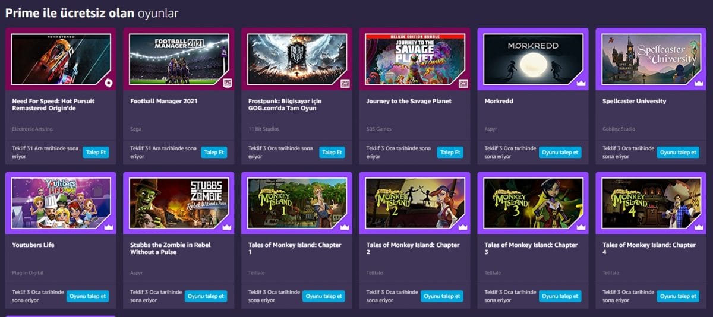Open Stubbs the Zombie title link
The width and height of the screenshot is (713, 317).
point(171,248)
